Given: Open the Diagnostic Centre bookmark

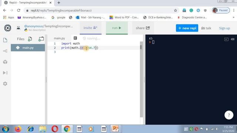Looking at the screenshot, I should point(192,17).
